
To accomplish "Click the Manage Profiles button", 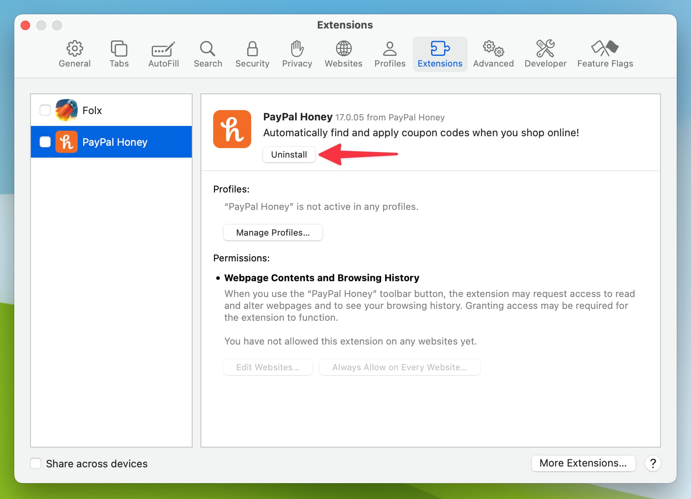I will [273, 232].
